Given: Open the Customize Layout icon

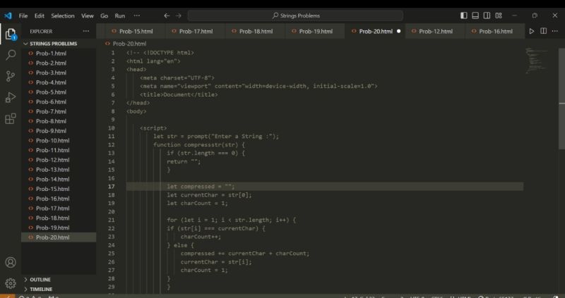Looking at the screenshot, I should click(499, 15).
